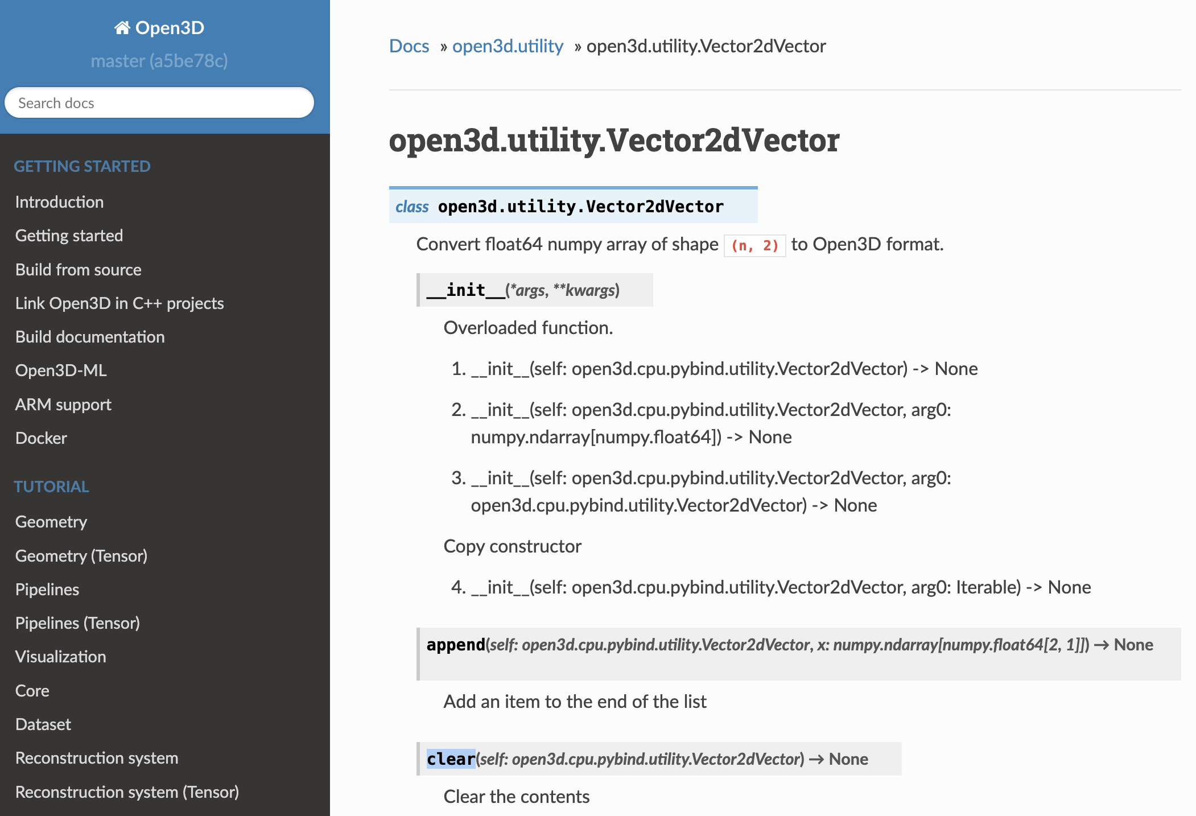Open the Build documentation page

[90, 337]
